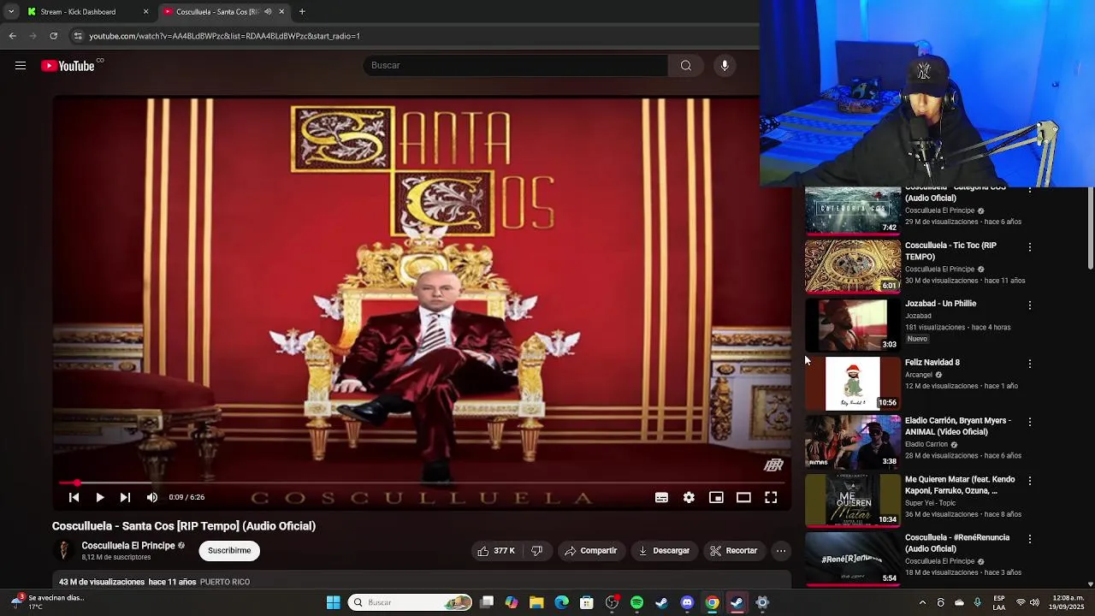
Task: Open options menu for the Tic Toc video
Action: point(1030,246)
